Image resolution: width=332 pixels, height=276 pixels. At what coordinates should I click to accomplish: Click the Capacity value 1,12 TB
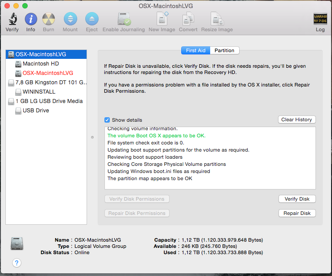[222, 240]
